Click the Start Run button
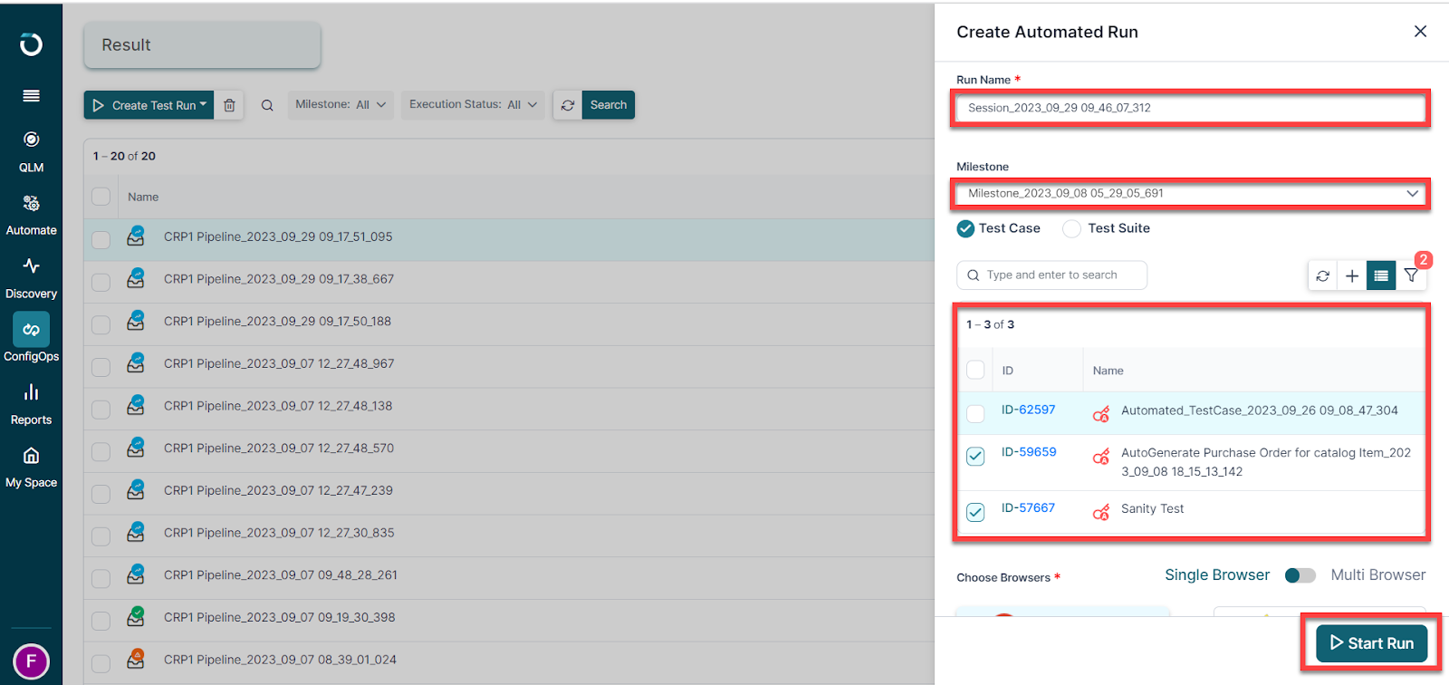The width and height of the screenshot is (1449, 685). tap(1371, 643)
